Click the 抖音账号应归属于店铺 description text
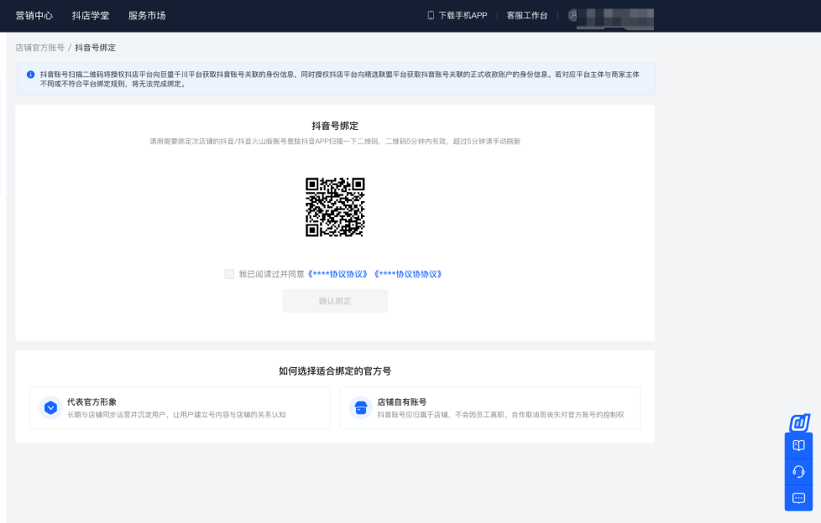The height and width of the screenshot is (523, 821). (500, 415)
